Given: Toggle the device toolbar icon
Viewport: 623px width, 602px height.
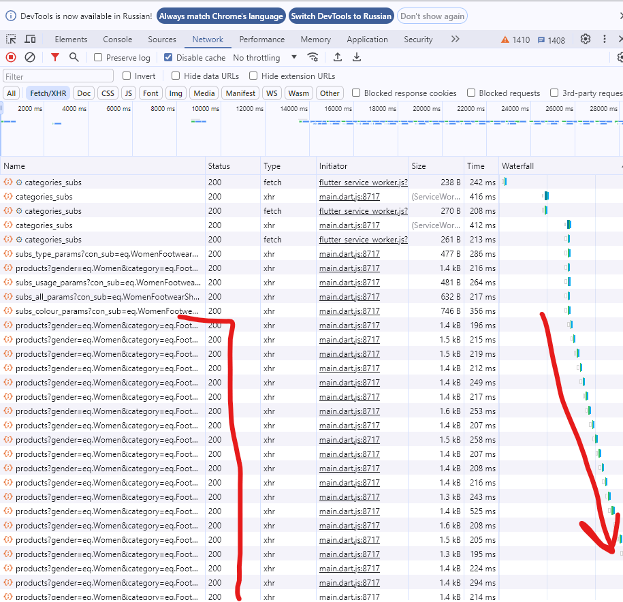Looking at the screenshot, I should coord(31,39).
